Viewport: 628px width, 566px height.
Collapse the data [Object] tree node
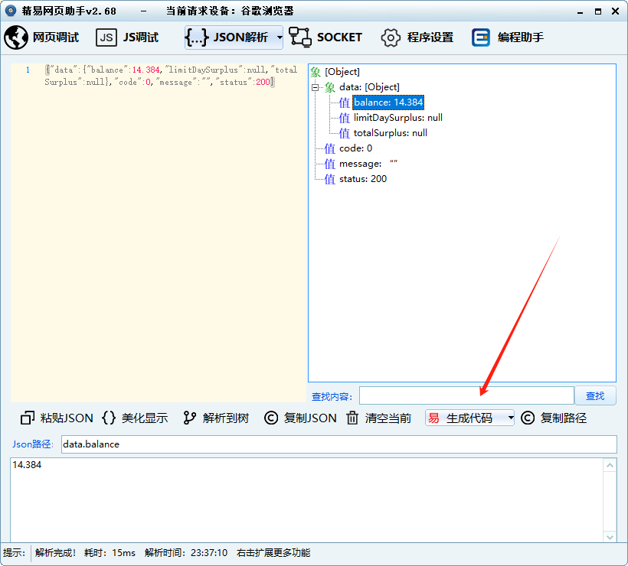315,87
